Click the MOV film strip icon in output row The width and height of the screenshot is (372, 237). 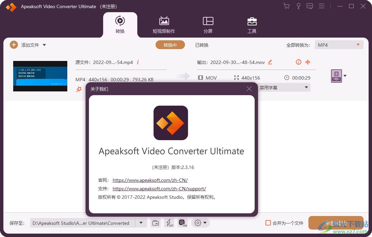[x=201, y=78]
